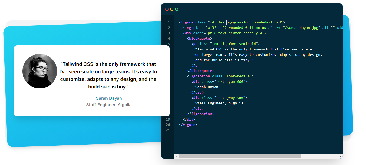Click the closing </blockquote> tag in code
366x165 pixels.
(200, 71)
